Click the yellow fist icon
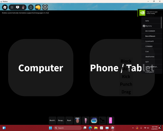 [x=38, y=7]
